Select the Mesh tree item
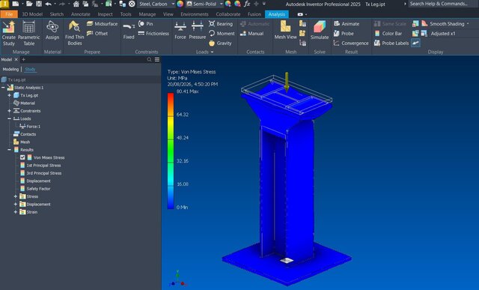The image size is (479, 290). (x=22, y=142)
